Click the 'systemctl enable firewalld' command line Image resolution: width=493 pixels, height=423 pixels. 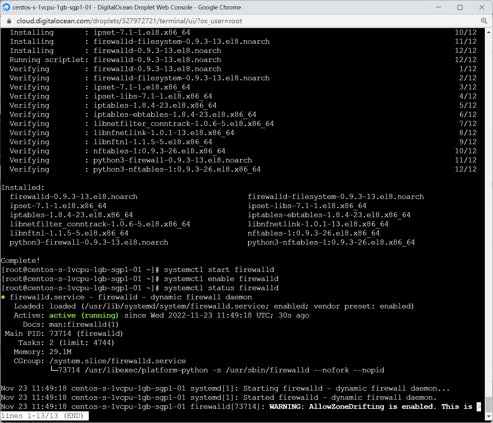click(x=221, y=279)
